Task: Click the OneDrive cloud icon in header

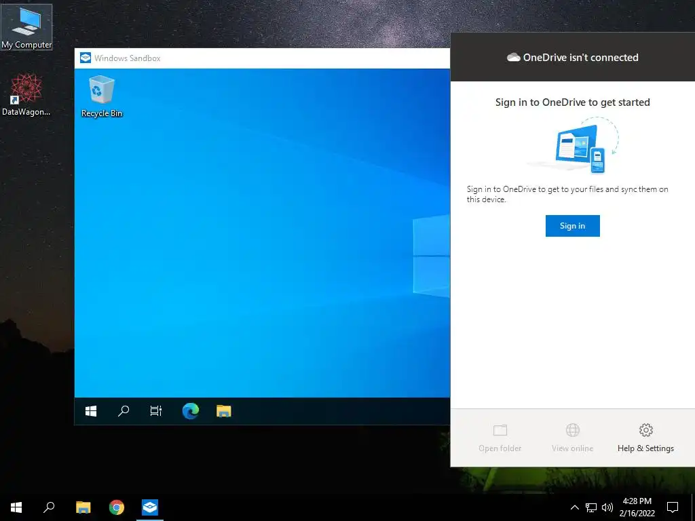Action: [x=514, y=57]
